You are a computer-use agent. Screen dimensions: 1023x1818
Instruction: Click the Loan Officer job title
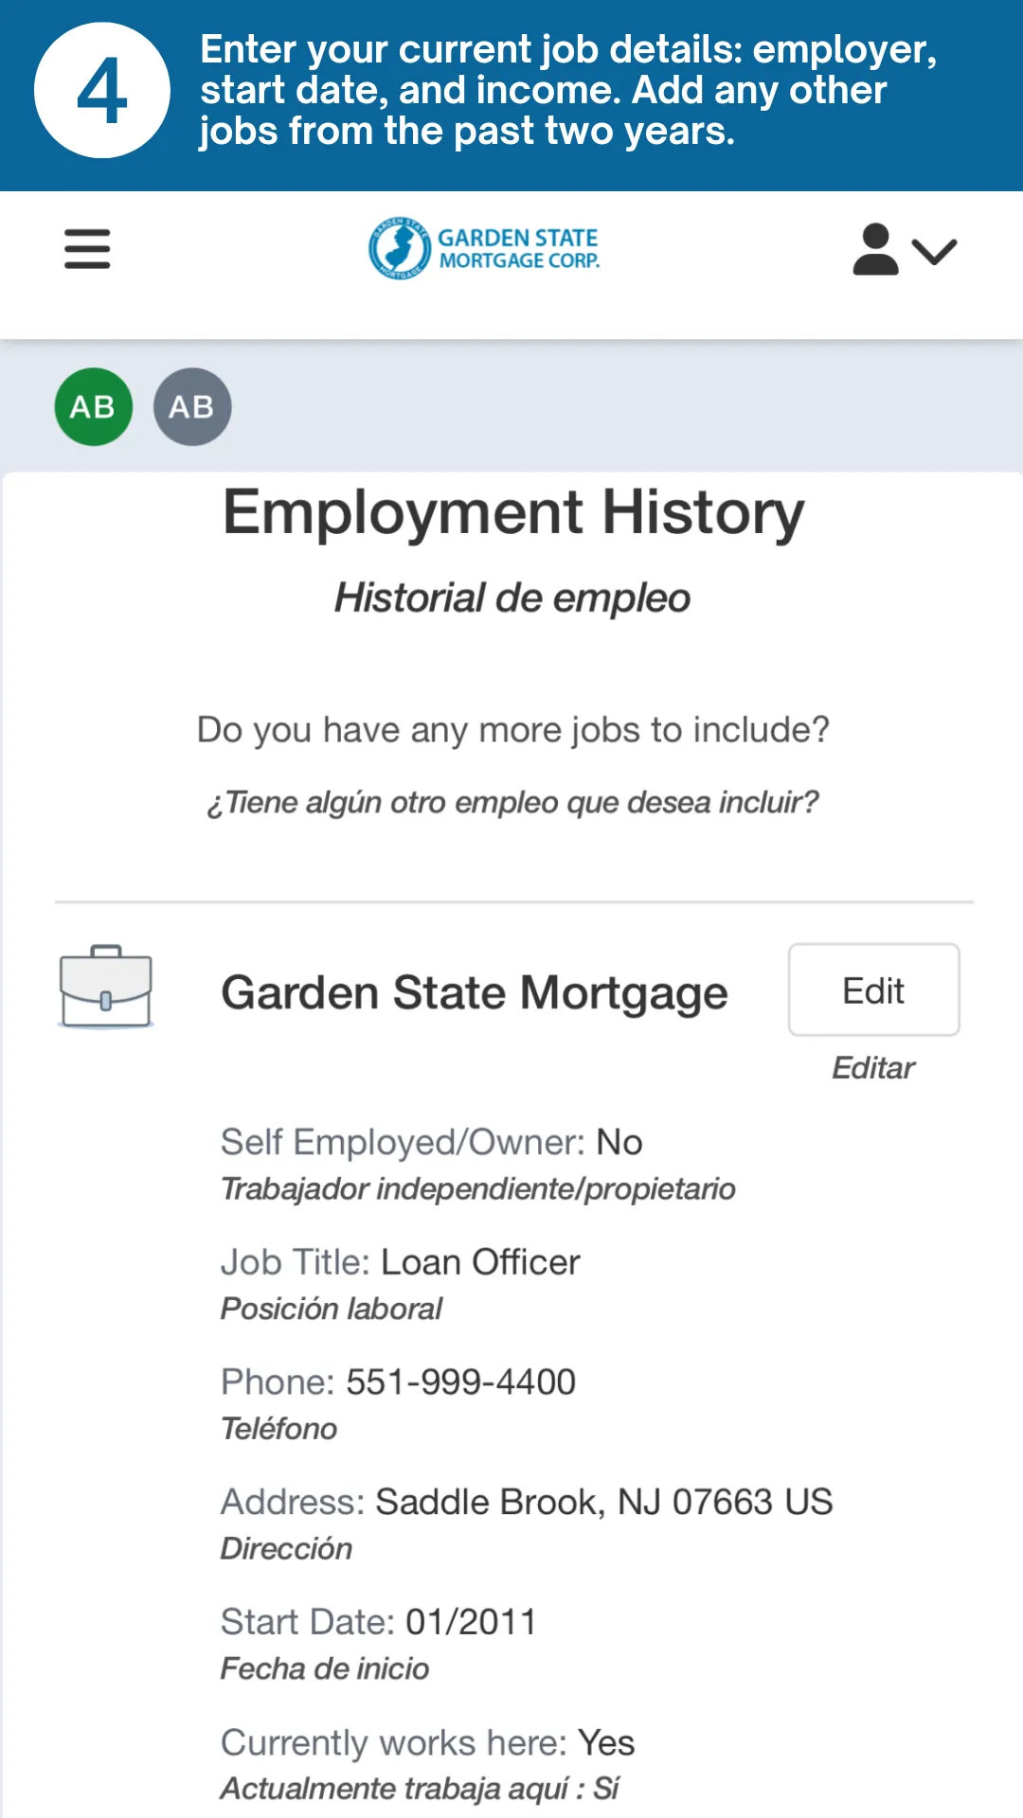480,1263
